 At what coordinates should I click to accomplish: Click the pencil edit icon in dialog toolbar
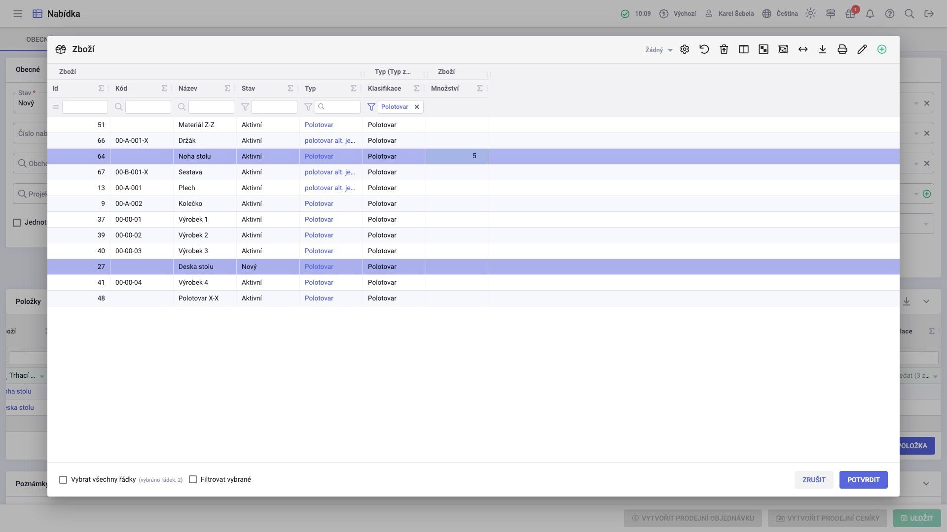[x=862, y=49]
